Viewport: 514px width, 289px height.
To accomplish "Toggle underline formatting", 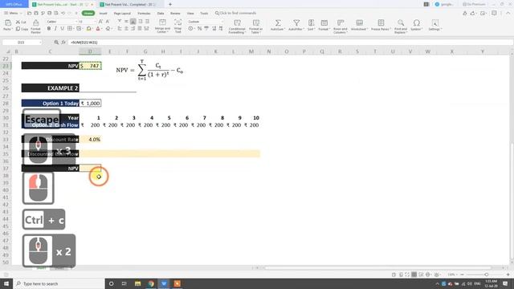I will (x=63, y=29).
